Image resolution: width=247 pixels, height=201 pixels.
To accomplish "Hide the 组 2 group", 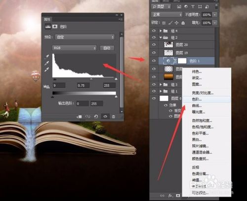I will [x=154, y=37].
